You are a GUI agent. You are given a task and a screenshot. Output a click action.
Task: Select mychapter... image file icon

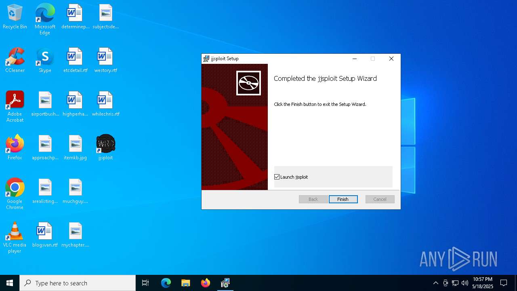point(75,235)
